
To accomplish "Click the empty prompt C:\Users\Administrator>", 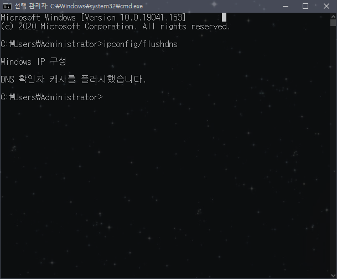I will tap(51, 97).
